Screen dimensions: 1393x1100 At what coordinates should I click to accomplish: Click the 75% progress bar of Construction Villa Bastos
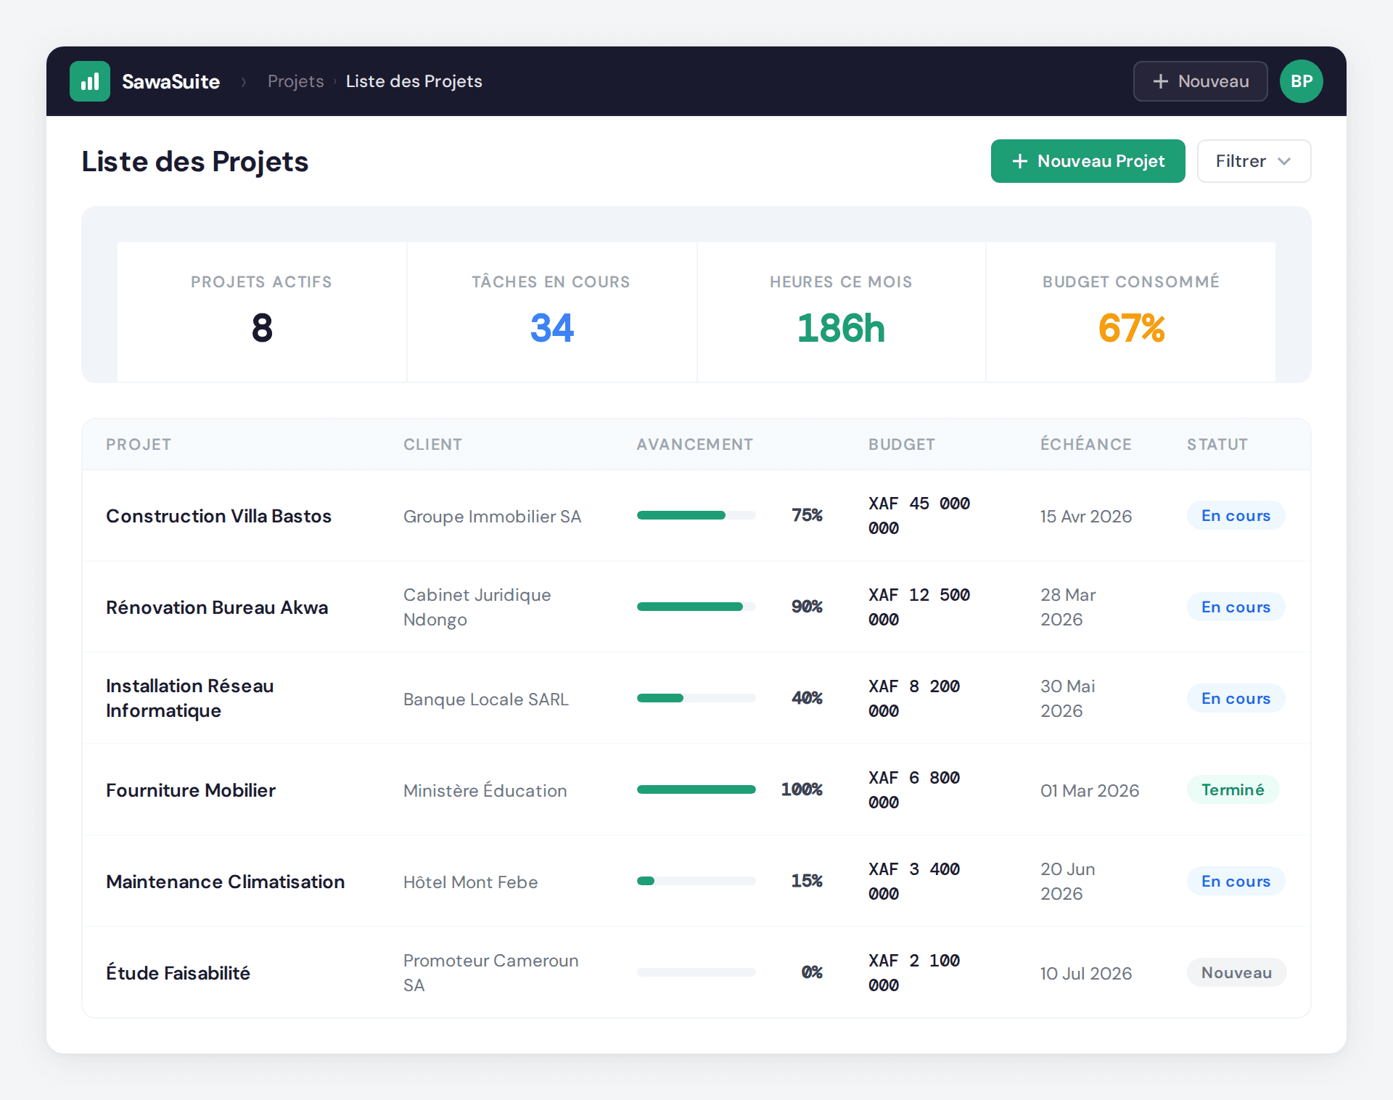pos(695,515)
